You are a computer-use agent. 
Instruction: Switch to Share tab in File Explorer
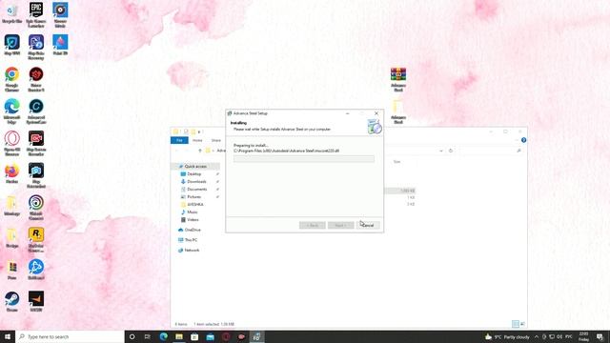click(x=216, y=140)
